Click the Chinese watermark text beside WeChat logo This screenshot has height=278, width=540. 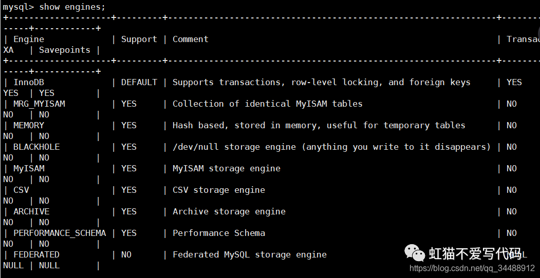(x=475, y=253)
